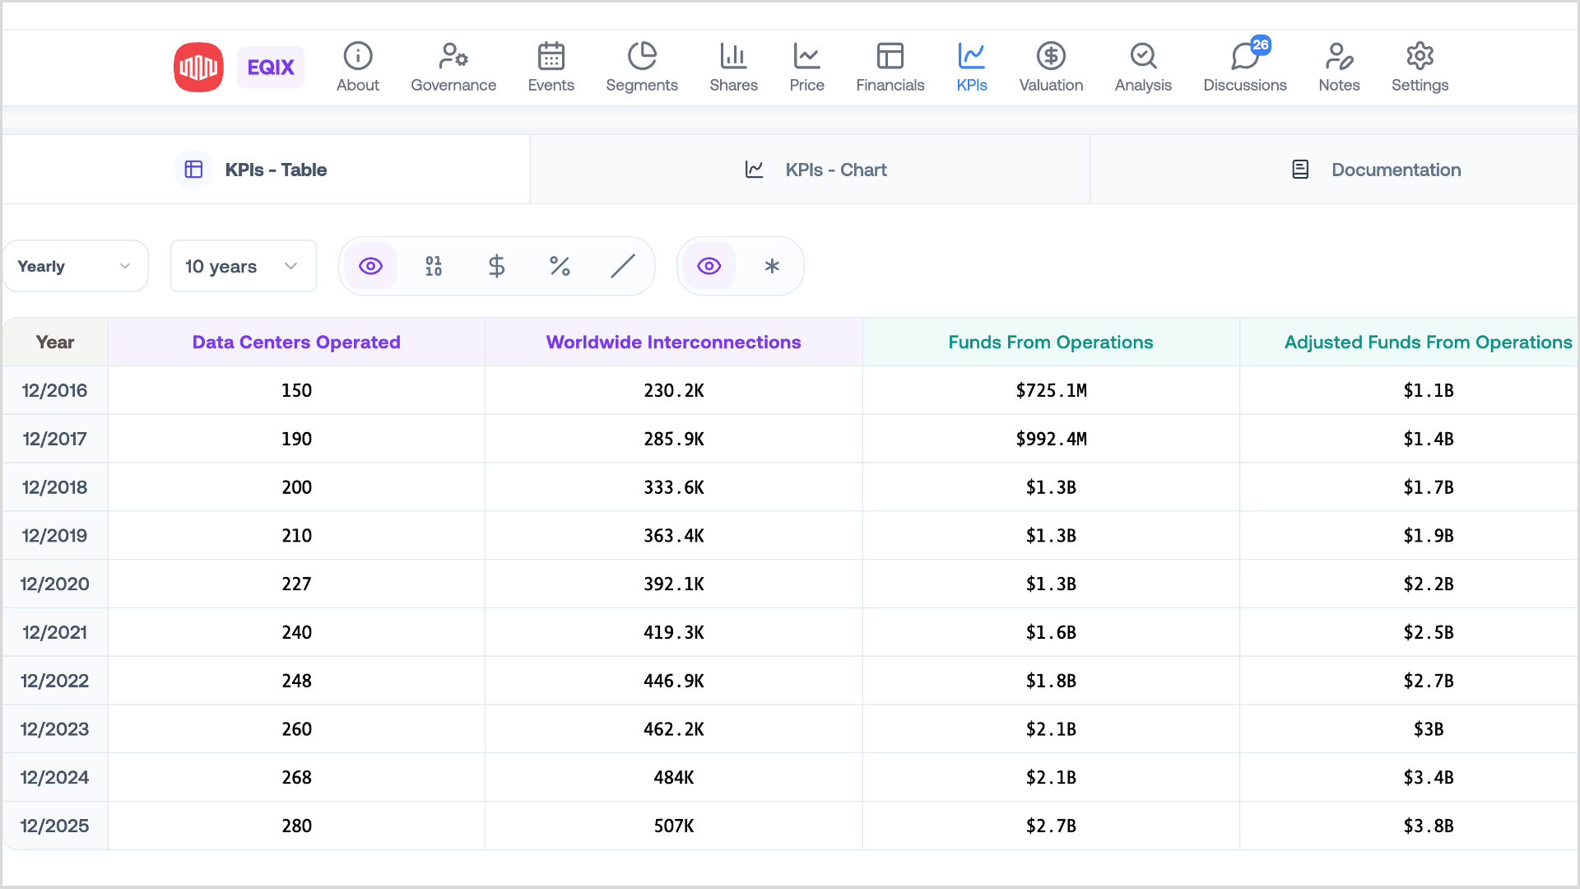Toggle the first eye filter button
The height and width of the screenshot is (889, 1580).
371,266
